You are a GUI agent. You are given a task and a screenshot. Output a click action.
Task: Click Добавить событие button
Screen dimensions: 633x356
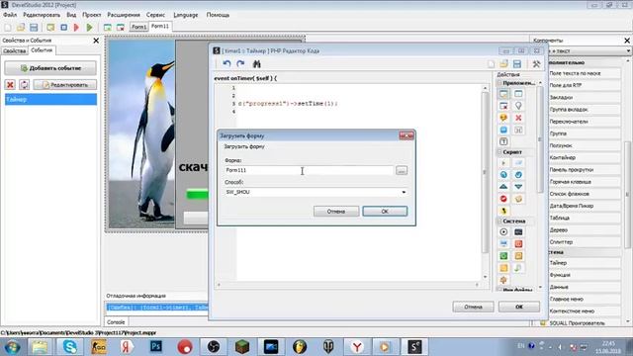[50, 68]
